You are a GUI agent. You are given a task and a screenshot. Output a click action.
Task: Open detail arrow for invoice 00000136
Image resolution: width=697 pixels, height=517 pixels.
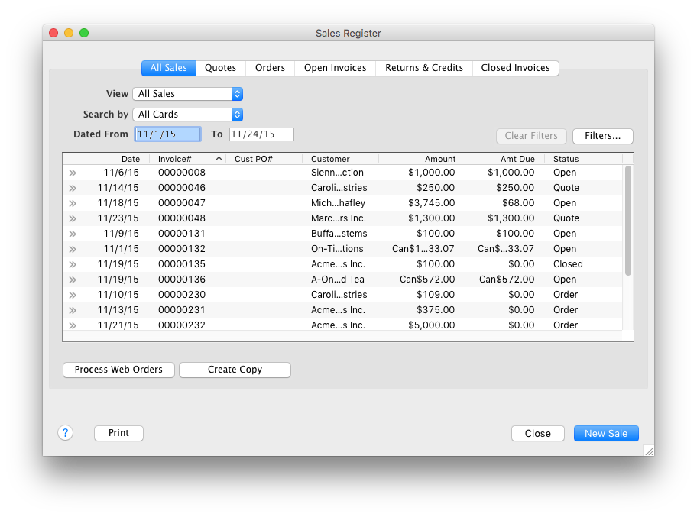pyautogui.click(x=73, y=280)
